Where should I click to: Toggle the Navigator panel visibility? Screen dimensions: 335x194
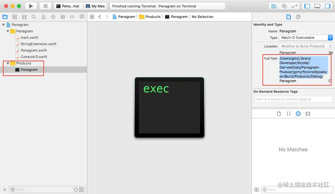click(307, 6)
